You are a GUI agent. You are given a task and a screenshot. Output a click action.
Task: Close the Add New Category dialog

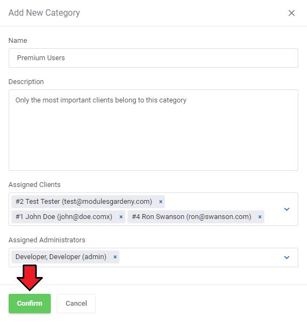(x=291, y=13)
